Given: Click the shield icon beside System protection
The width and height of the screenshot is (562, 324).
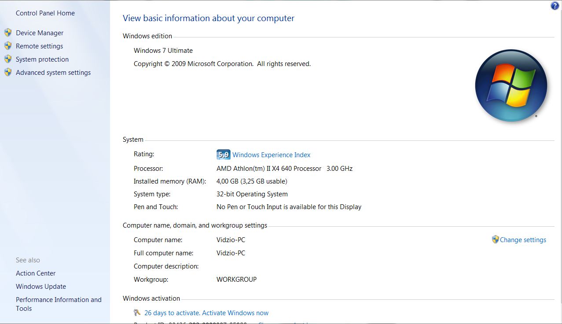Looking at the screenshot, I should tap(8, 59).
